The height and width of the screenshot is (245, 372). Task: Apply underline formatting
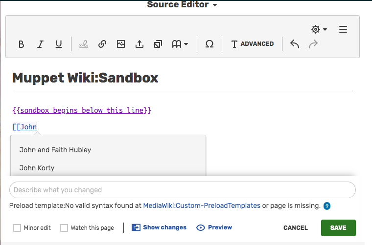click(x=59, y=44)
